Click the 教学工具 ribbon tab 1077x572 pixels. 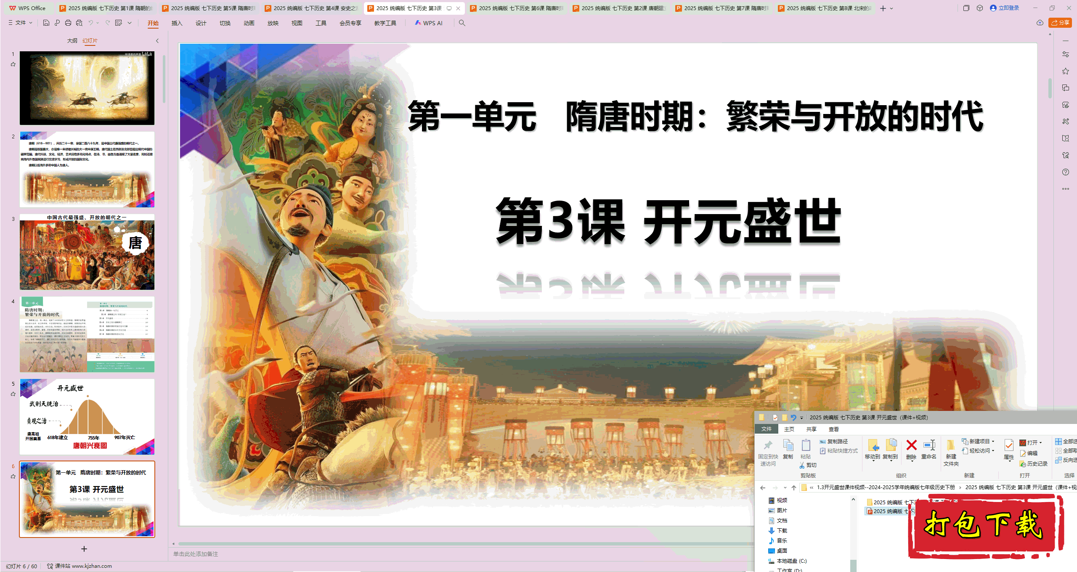385,23
